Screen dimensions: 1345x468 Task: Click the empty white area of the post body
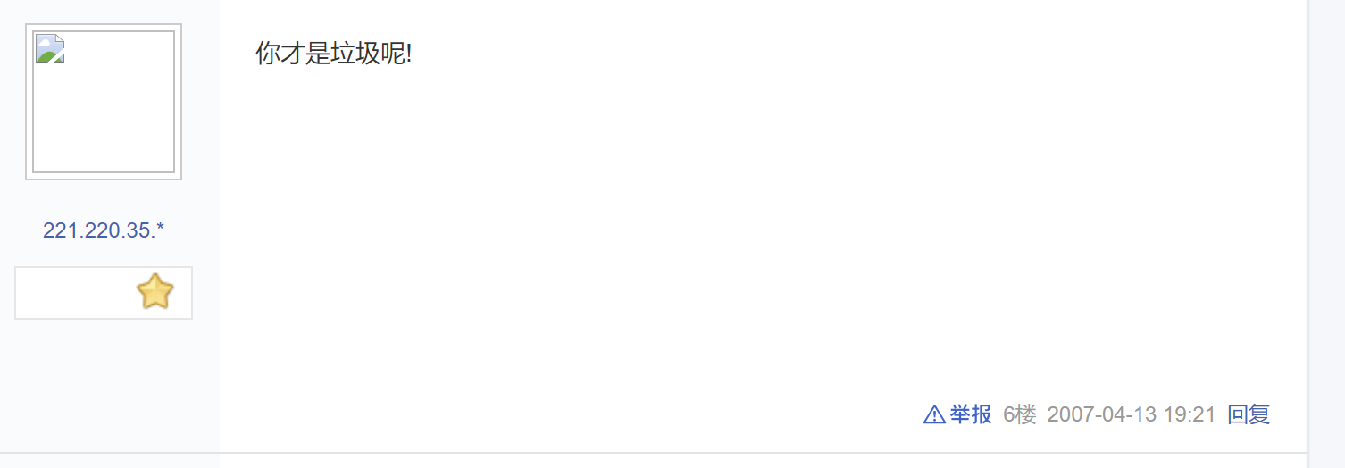pyautogui.click(x=714, y=223)
